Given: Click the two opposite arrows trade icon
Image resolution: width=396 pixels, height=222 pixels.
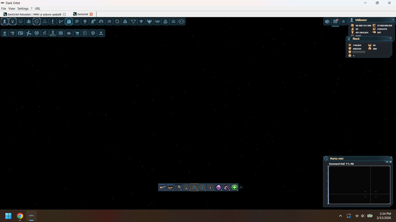Looking at the screenshot, I should [109, 21].
